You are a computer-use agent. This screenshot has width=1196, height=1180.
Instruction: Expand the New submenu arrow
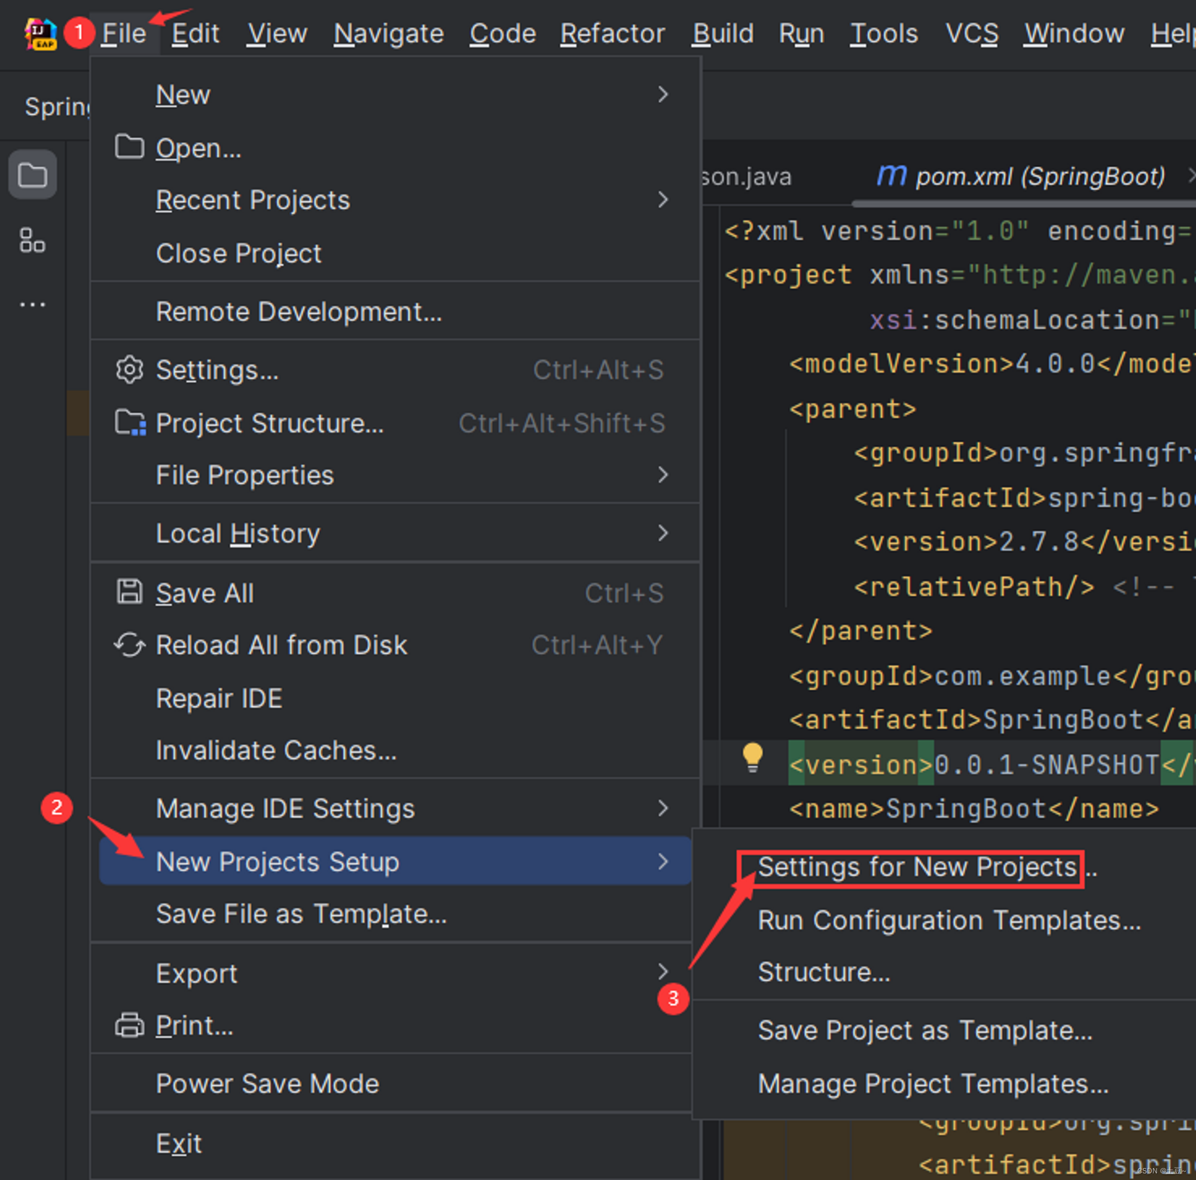tap(663, 94)
